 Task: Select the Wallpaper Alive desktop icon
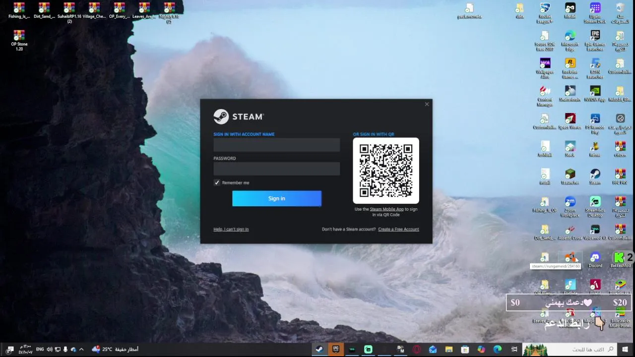(x=545, y=69)
